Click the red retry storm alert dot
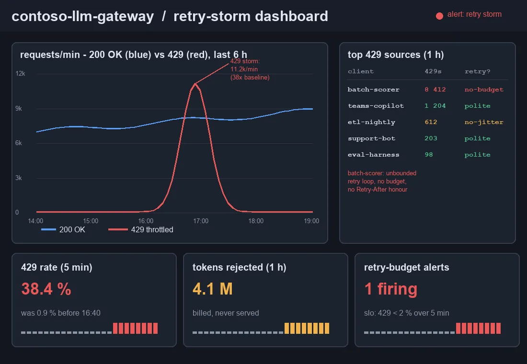 (x=439, y=16)
